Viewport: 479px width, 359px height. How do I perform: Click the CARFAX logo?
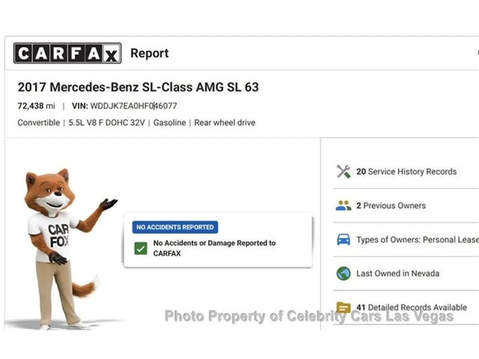(x=67, y=53)
